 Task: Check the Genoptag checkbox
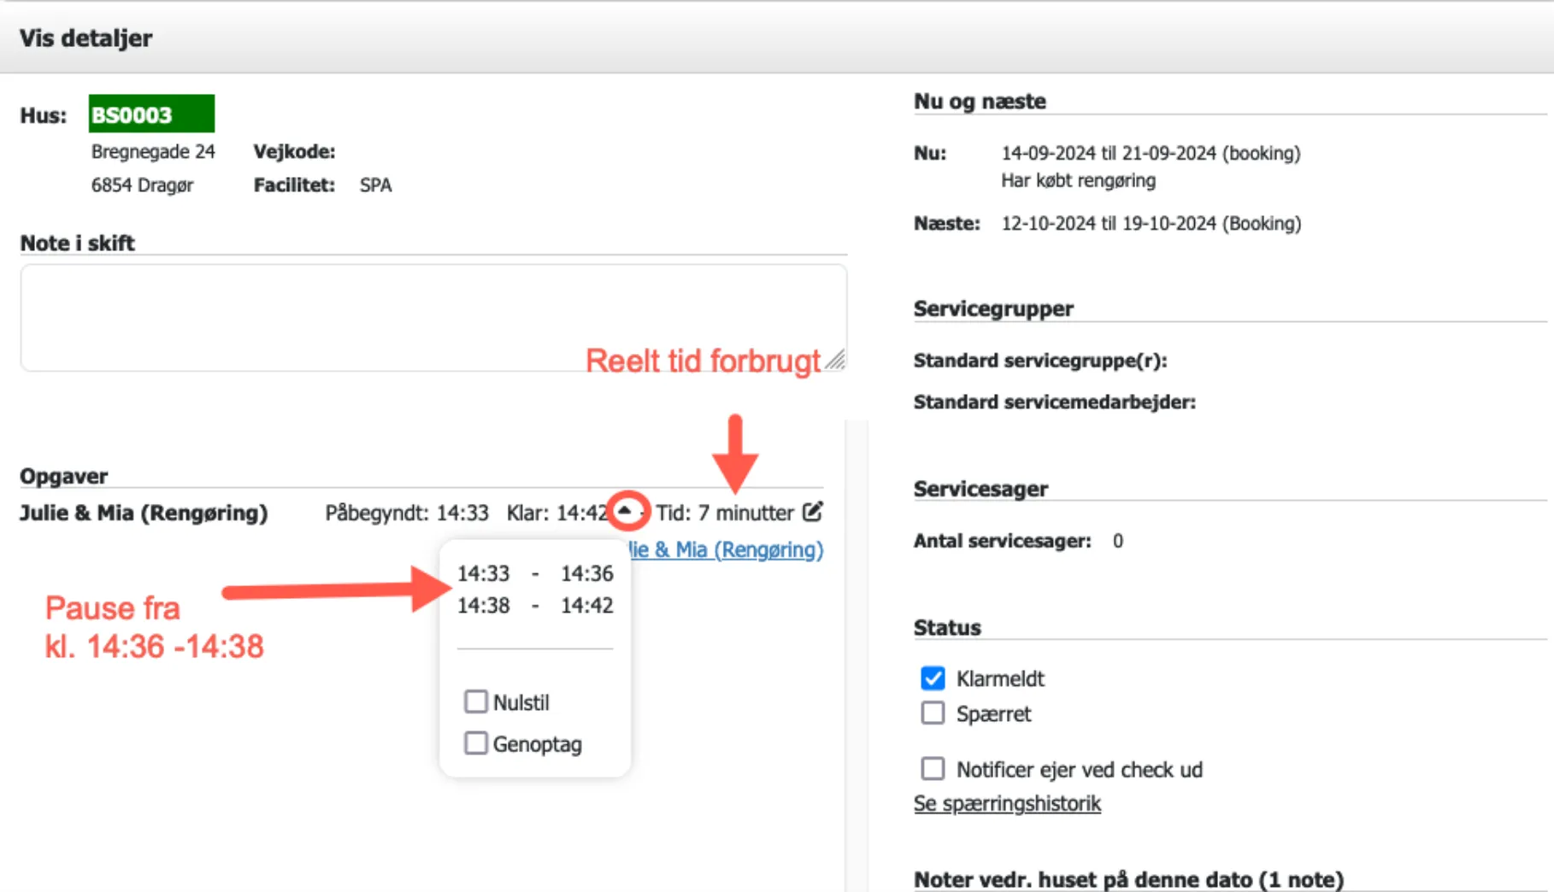click(476, 742)
